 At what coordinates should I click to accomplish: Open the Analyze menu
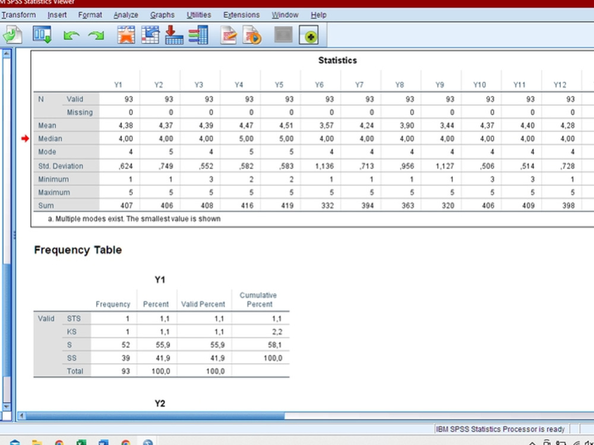pos(125,15)
